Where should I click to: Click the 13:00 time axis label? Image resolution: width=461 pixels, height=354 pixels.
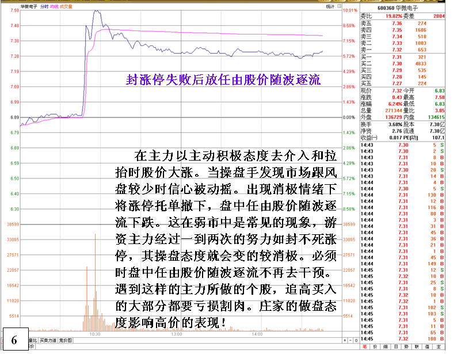click(177, 334)
